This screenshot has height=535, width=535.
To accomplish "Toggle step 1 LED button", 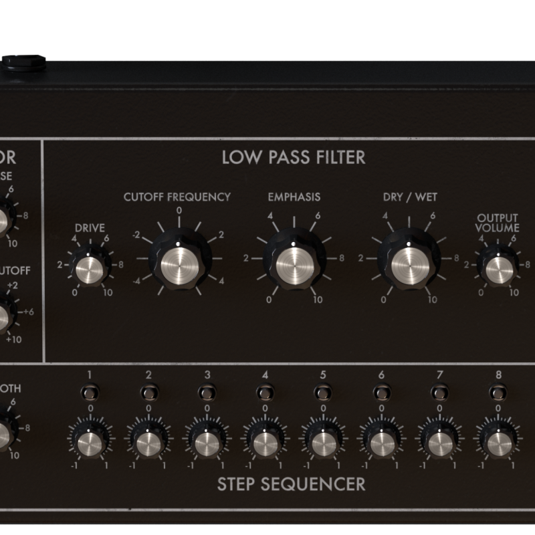I will coord(90,393).
